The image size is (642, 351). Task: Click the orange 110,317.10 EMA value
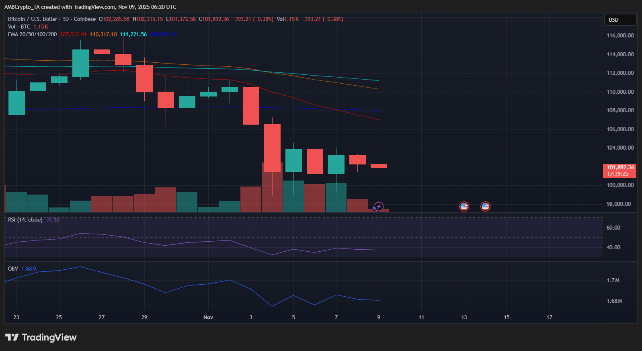point(103,35)
